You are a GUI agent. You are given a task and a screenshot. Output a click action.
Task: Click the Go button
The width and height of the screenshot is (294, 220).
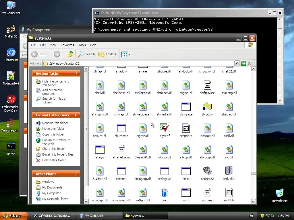coord(246,63)
